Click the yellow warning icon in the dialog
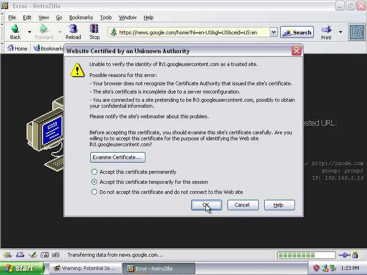 coord(77,70)
